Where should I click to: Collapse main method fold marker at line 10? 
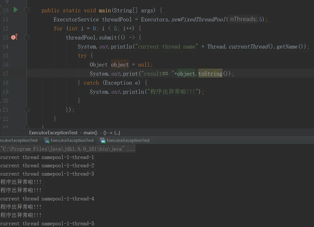[x=27, y=10]
